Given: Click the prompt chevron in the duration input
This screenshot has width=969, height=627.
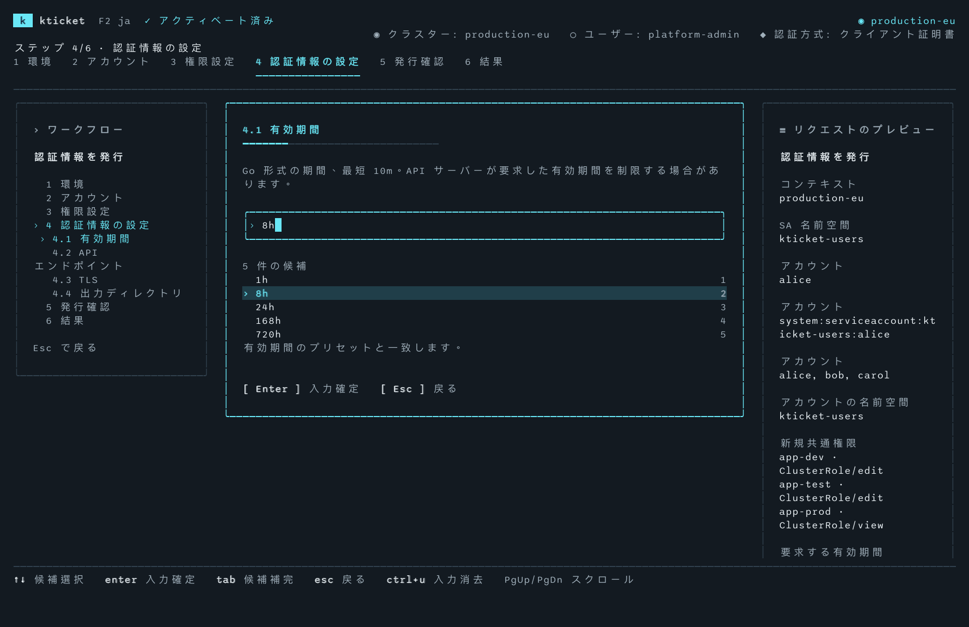Looking at the screenshot, I should point(252,226).
